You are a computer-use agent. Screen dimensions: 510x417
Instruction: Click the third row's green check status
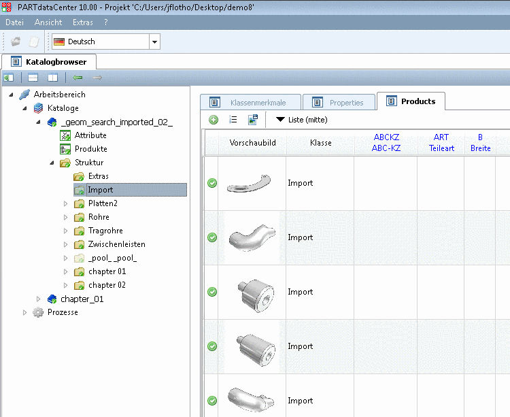[212, 292]
